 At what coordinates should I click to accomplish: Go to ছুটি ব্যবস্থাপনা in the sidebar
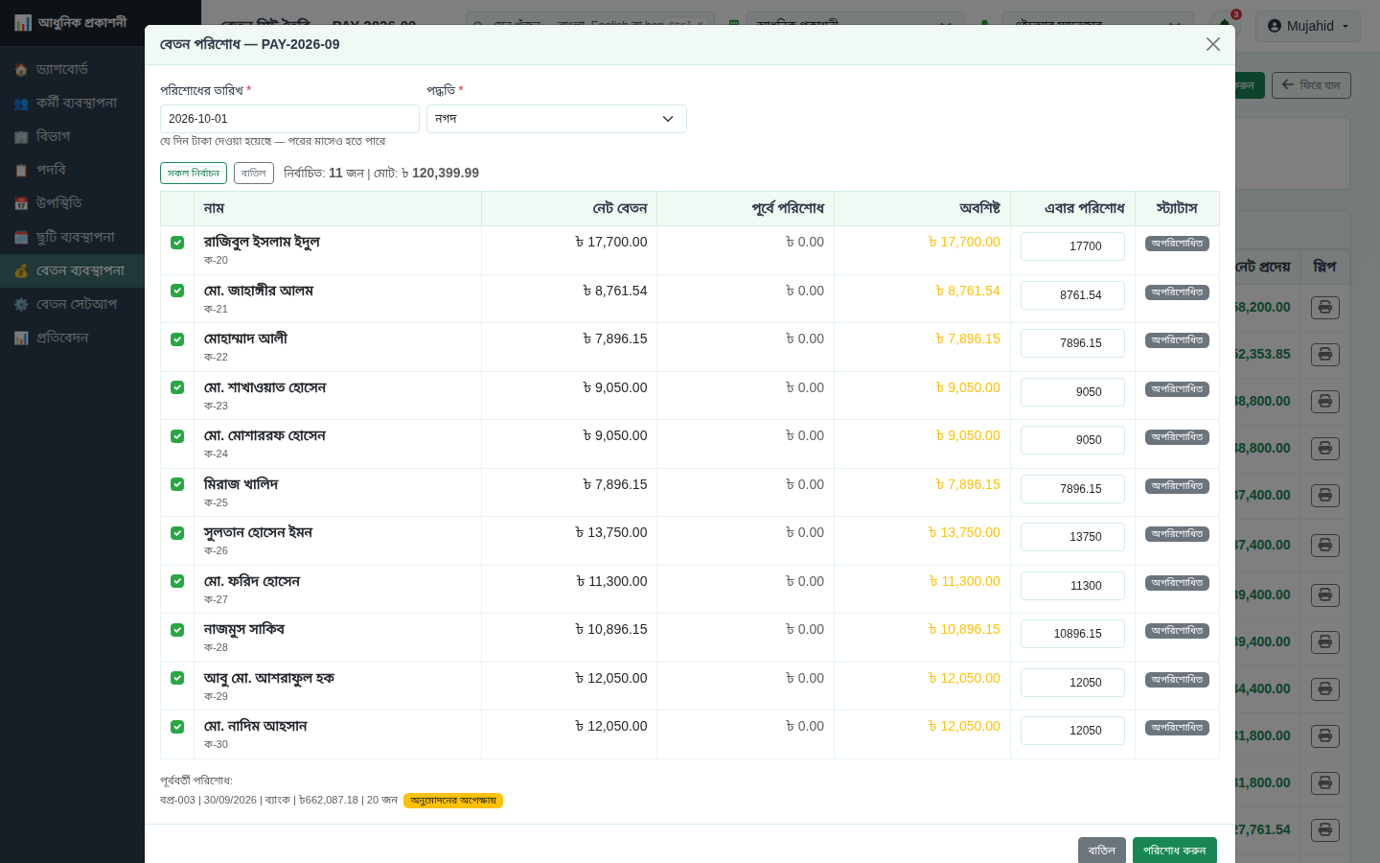pos(72,237)
